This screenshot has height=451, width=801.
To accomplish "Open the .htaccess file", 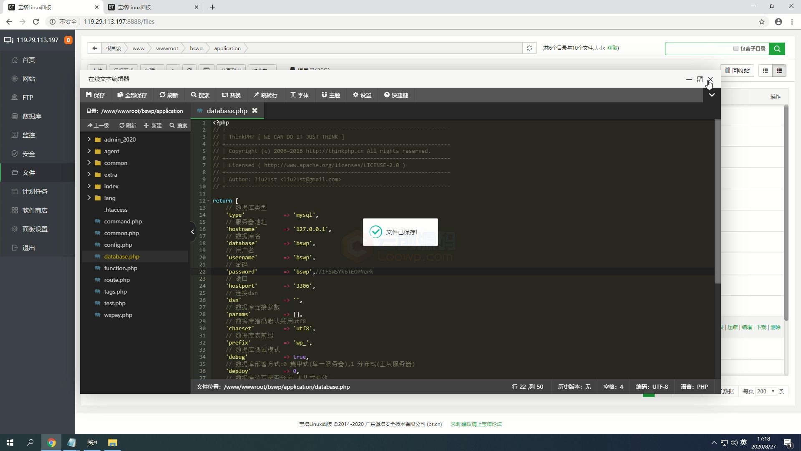I will (116, 210).
